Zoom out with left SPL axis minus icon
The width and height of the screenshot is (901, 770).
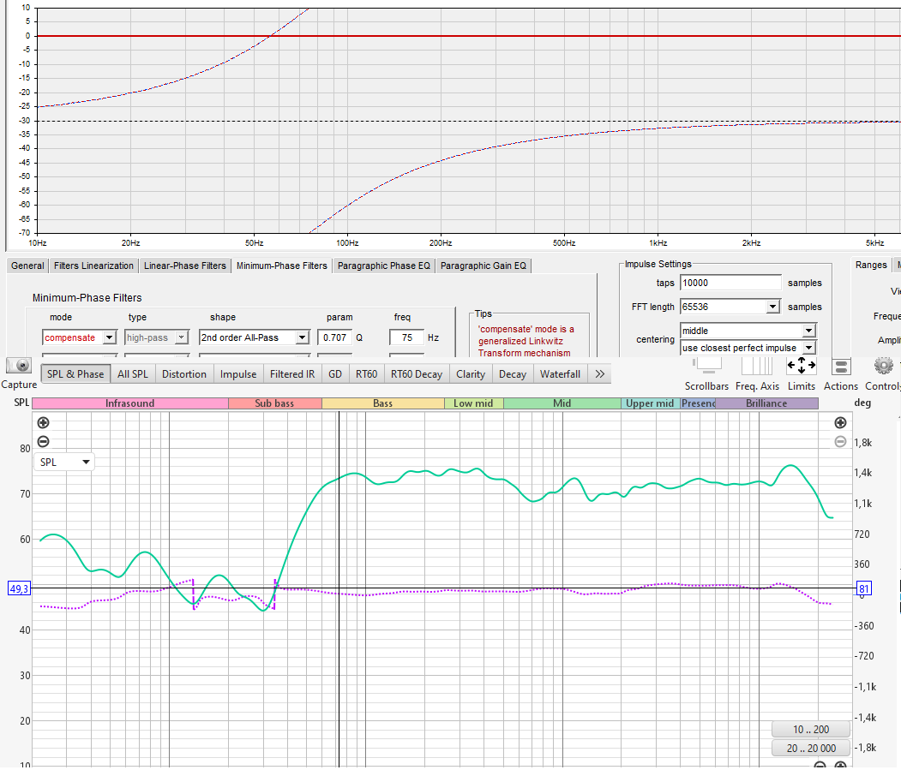43,442
